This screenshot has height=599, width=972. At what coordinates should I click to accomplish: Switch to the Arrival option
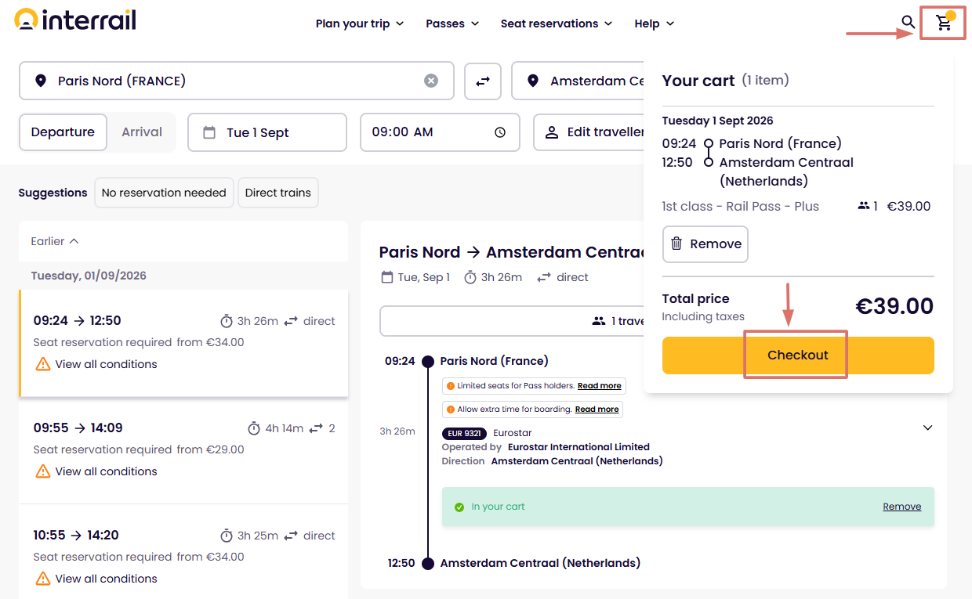click(142, 132)
